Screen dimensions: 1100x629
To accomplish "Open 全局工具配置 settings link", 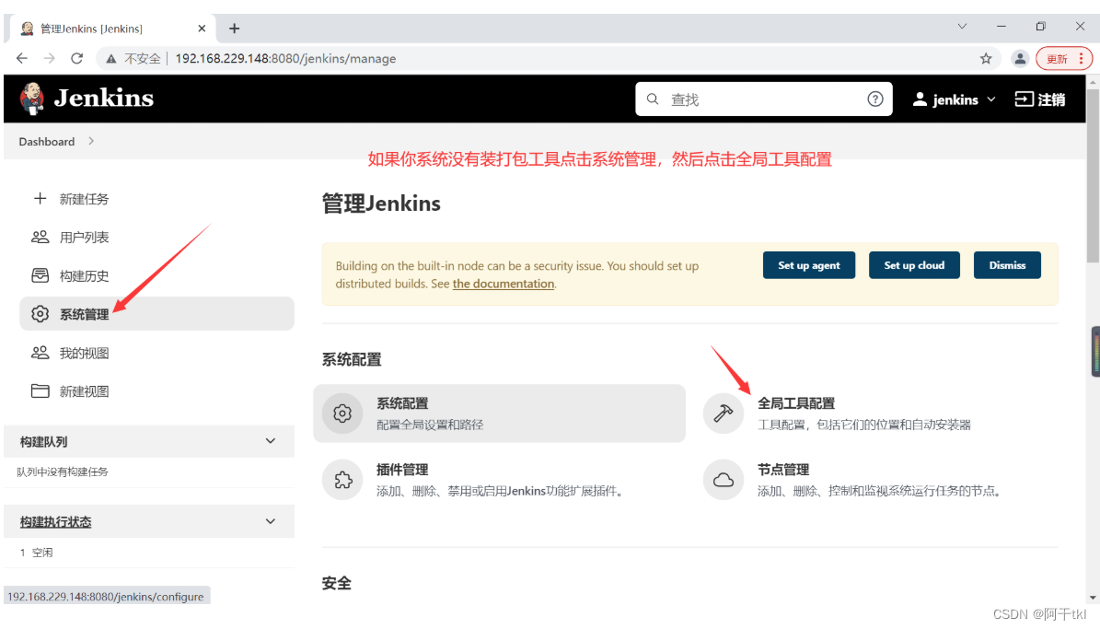I will 796,403.
